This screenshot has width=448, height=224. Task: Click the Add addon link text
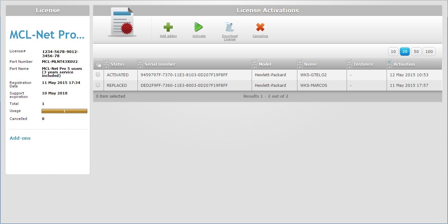tap(168, 36)
